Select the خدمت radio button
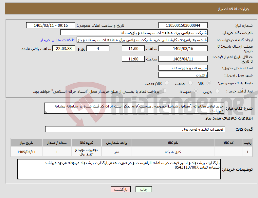The width and height of the screenshot is (258, 198). 190,83
